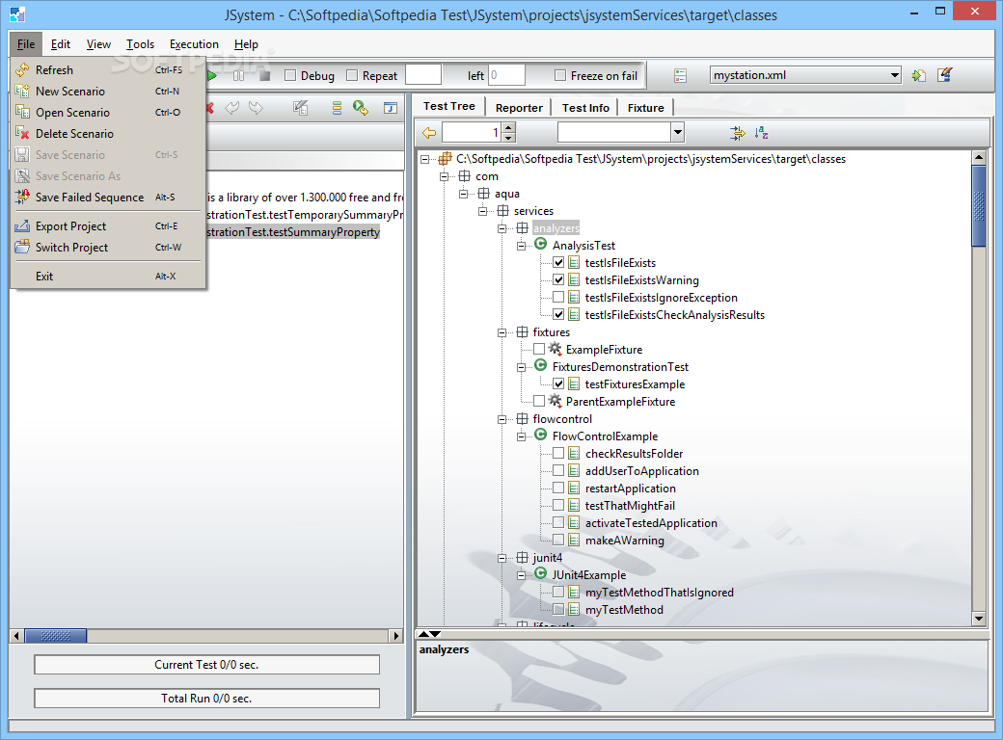Collapse the analyzers package node
Screen dimensions: 1003x740
(501, 228)
